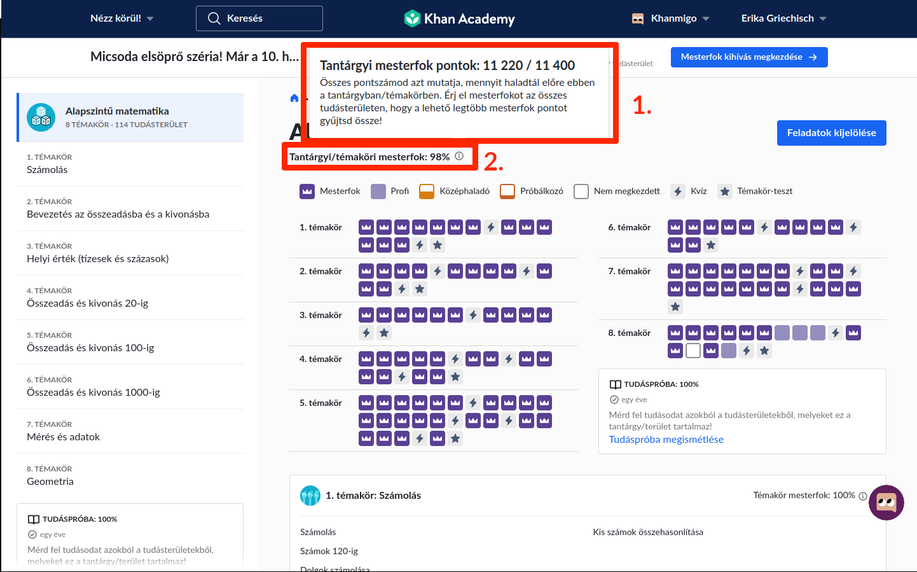The height and width of the screenshot is (572, 917).
Task: Select sidebar unit Bevezetés az összeadásba és a kivonásba
Action: 130,209
